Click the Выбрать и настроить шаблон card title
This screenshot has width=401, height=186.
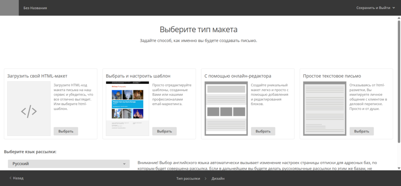[138, 76]
